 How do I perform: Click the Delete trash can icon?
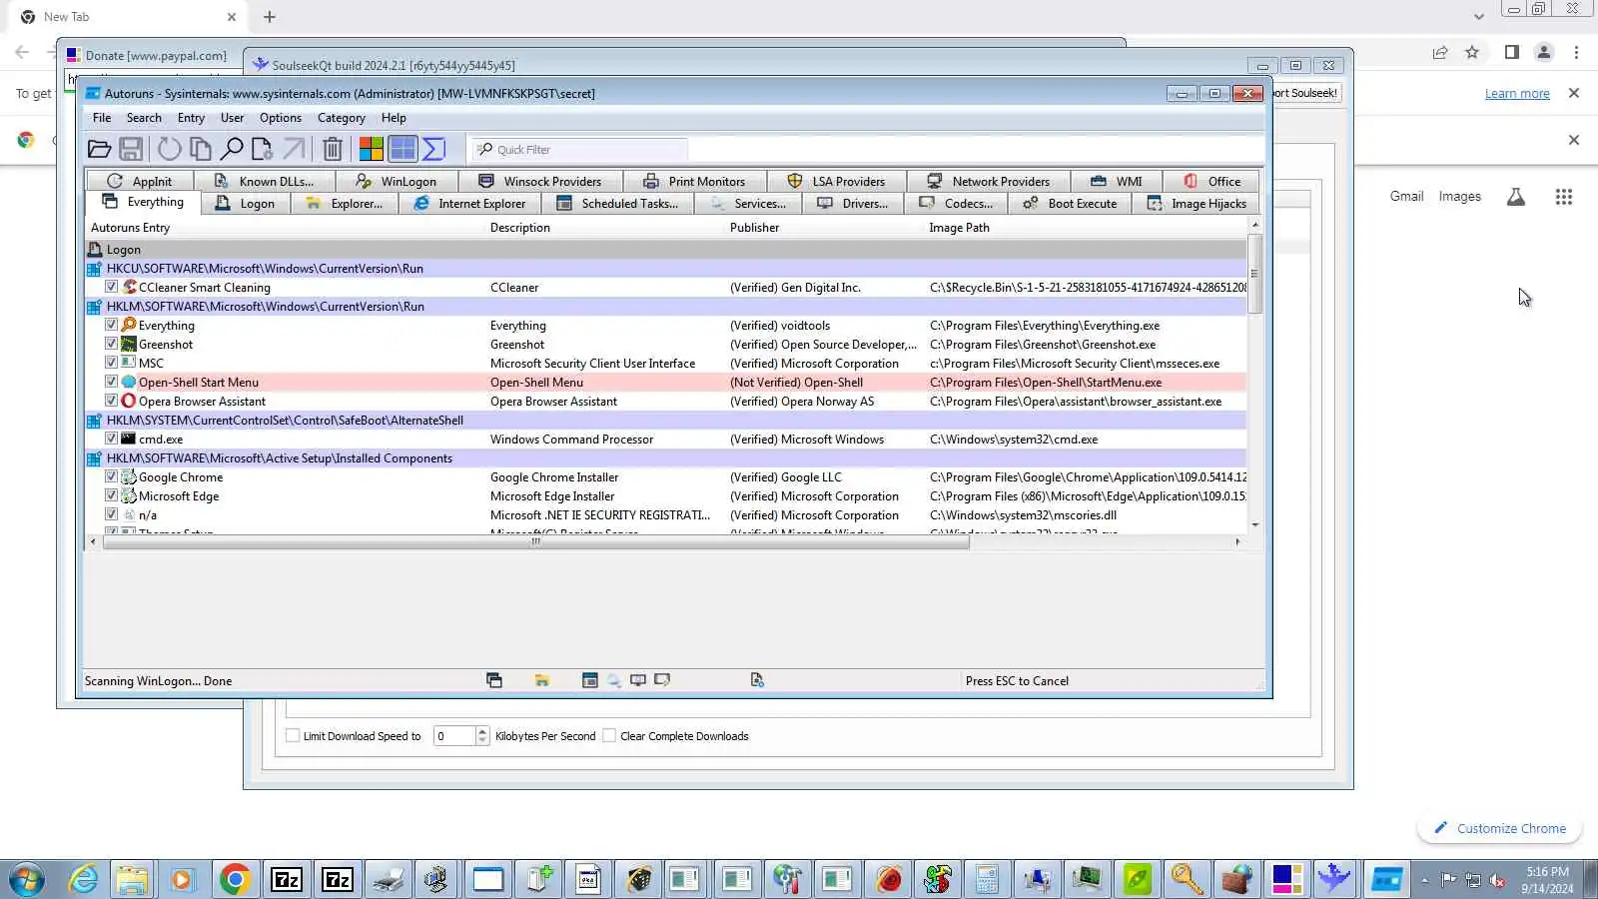pyautogui.click(x=333, y=150)
